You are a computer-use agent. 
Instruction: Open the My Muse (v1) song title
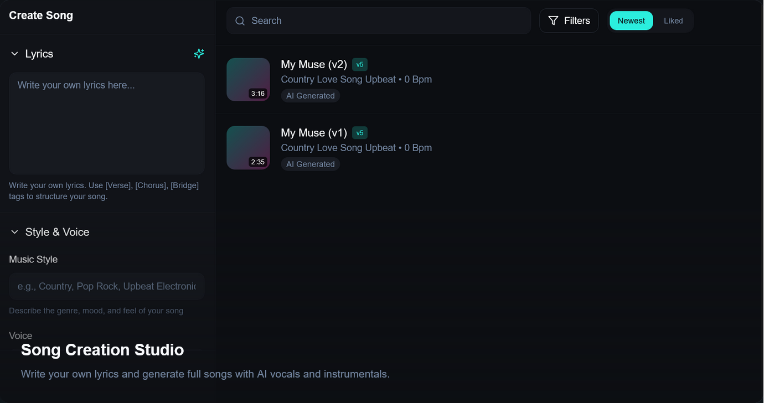pyautogui.click(x=314, y=133)
